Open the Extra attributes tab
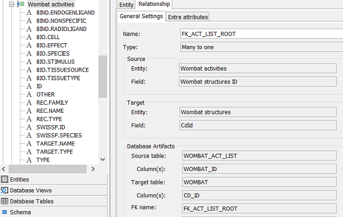Viewport: 343px width, 217px height. (x=188, y=17)
